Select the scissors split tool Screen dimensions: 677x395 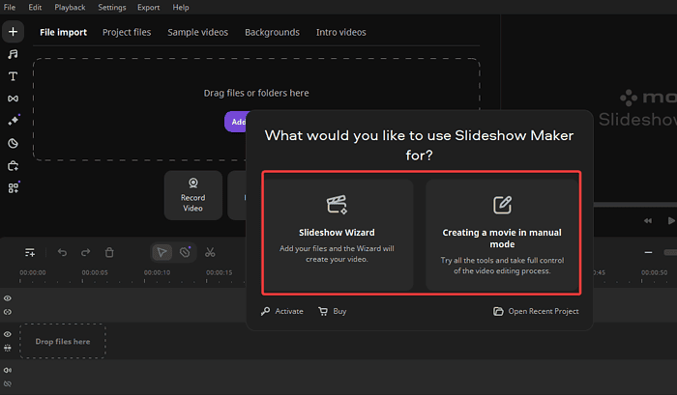(x=210, y=252)
